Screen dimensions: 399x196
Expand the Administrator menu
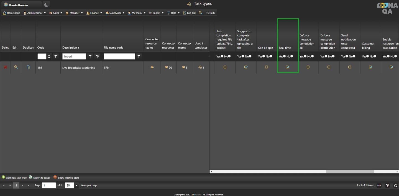35,13
